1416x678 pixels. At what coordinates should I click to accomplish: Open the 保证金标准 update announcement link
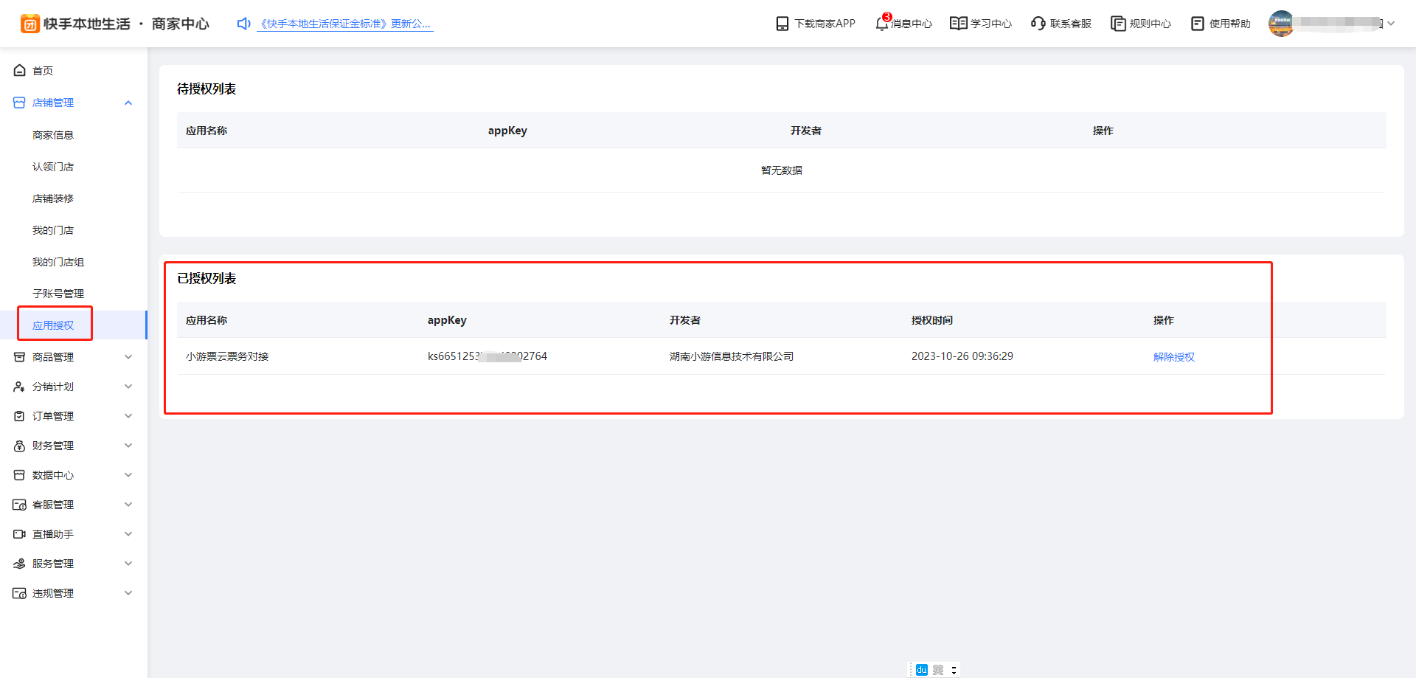[345, 24]
